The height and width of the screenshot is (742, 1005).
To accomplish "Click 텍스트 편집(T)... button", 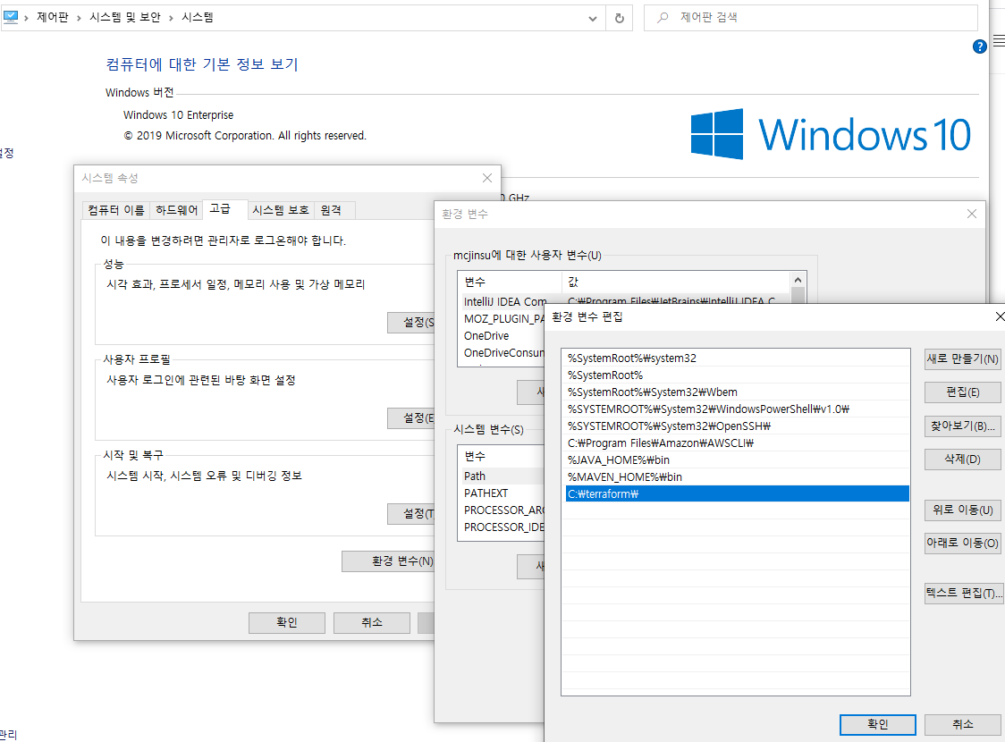I will tap(963, 594).
